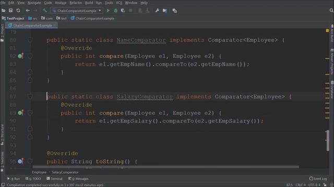Collapse the NameComparator class fold on line 80
The height and width of the screenshot is (187, 334).
(x=30, y=40)
